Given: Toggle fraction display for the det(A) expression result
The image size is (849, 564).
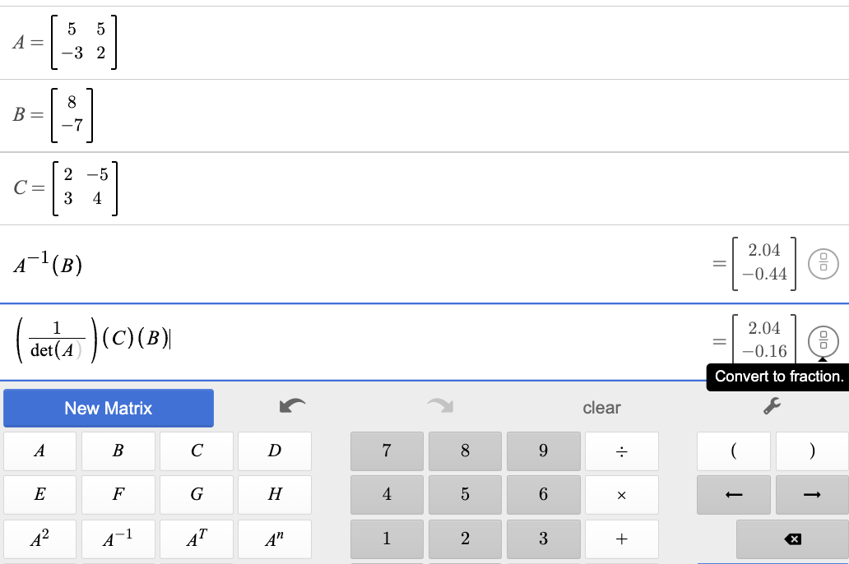Looking at the screenshot, I should [x=823, y=340].
